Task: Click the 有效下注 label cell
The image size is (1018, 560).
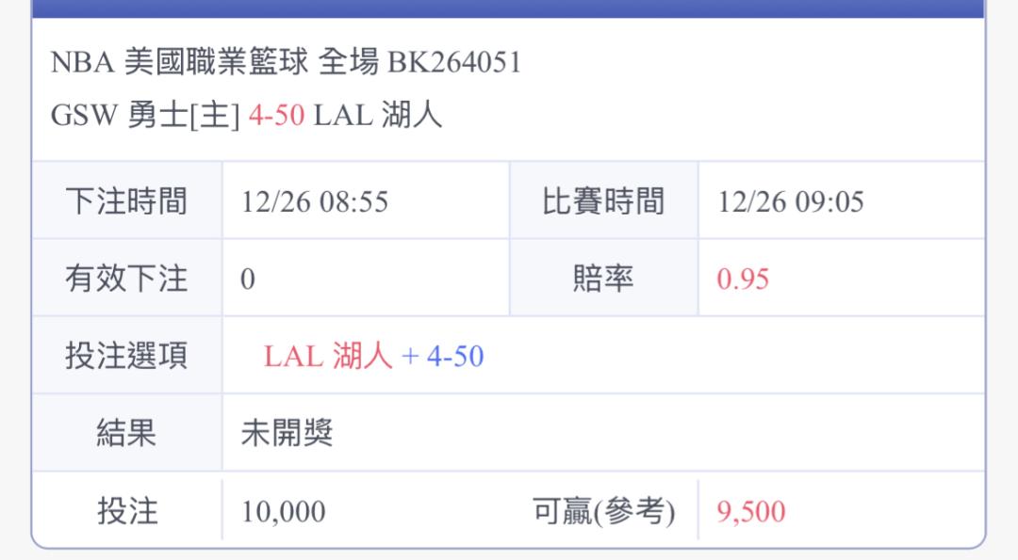Action: coord(127,278)
